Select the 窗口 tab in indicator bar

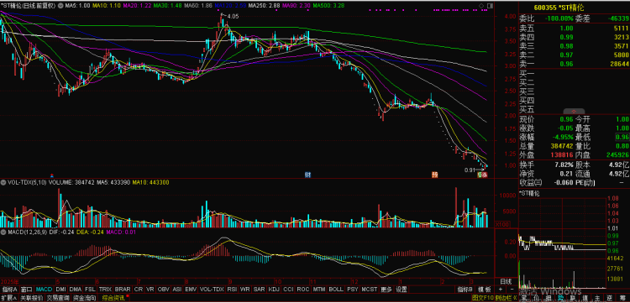27,290
